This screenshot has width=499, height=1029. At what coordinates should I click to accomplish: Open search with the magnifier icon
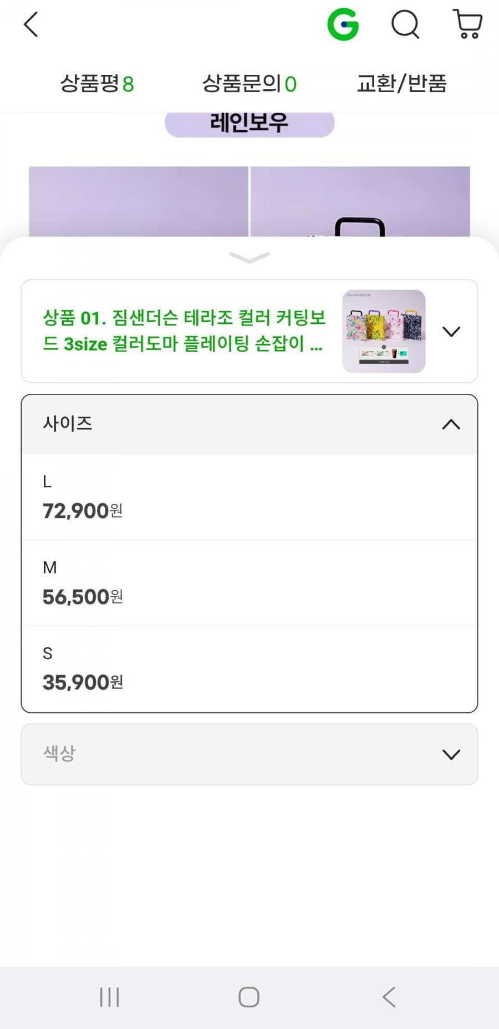[405, 25]
